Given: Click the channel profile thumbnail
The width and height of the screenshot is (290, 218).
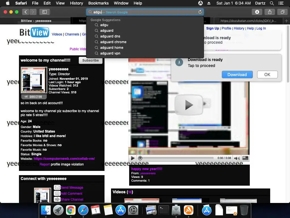Looking at the screenshot, I should (34, 80).
